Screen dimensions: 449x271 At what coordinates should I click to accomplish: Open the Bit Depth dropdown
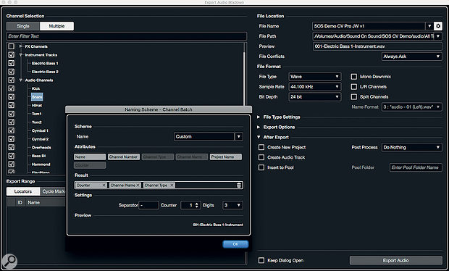point(315,97)
